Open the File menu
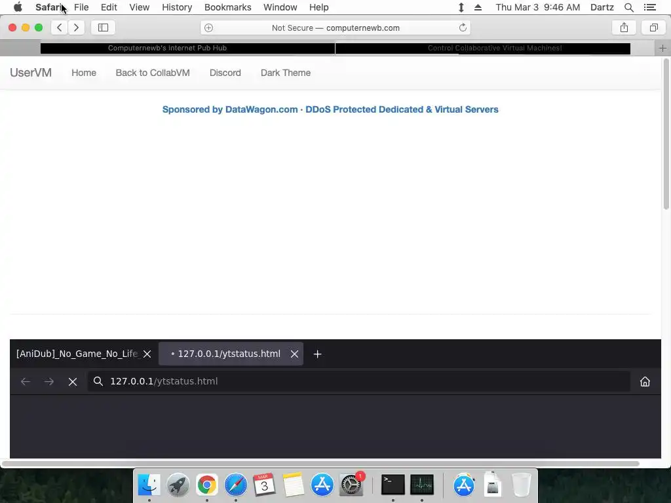Viewport: 671px width, 503px height. [81, 7]
